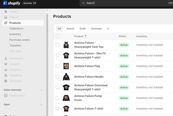The width and height of the screenshot is (173, 116).
Task: Open the Inventory sidebar link
Action: [15, 34]
